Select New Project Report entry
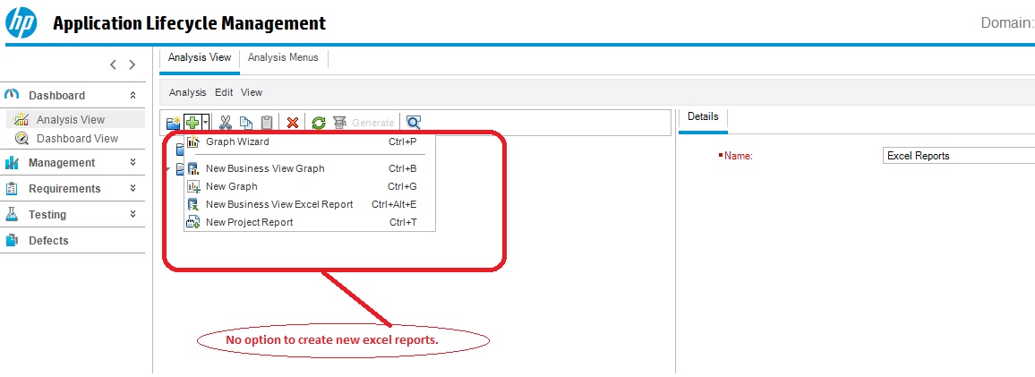 [310, 222]
